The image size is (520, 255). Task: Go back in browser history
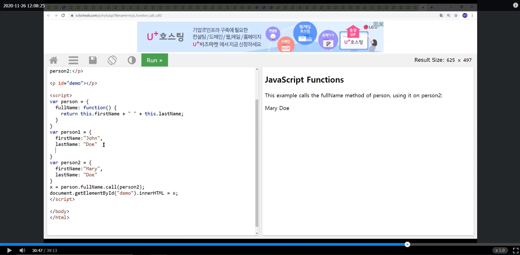[x=49, y=15]
